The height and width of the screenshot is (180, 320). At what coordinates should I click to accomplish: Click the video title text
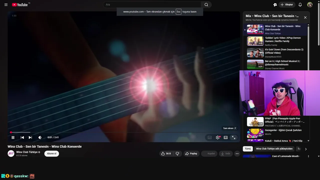(44, 146)
